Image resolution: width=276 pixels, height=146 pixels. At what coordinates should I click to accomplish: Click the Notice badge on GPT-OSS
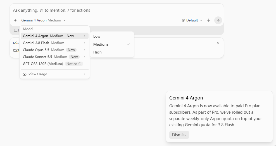[74, 64]
